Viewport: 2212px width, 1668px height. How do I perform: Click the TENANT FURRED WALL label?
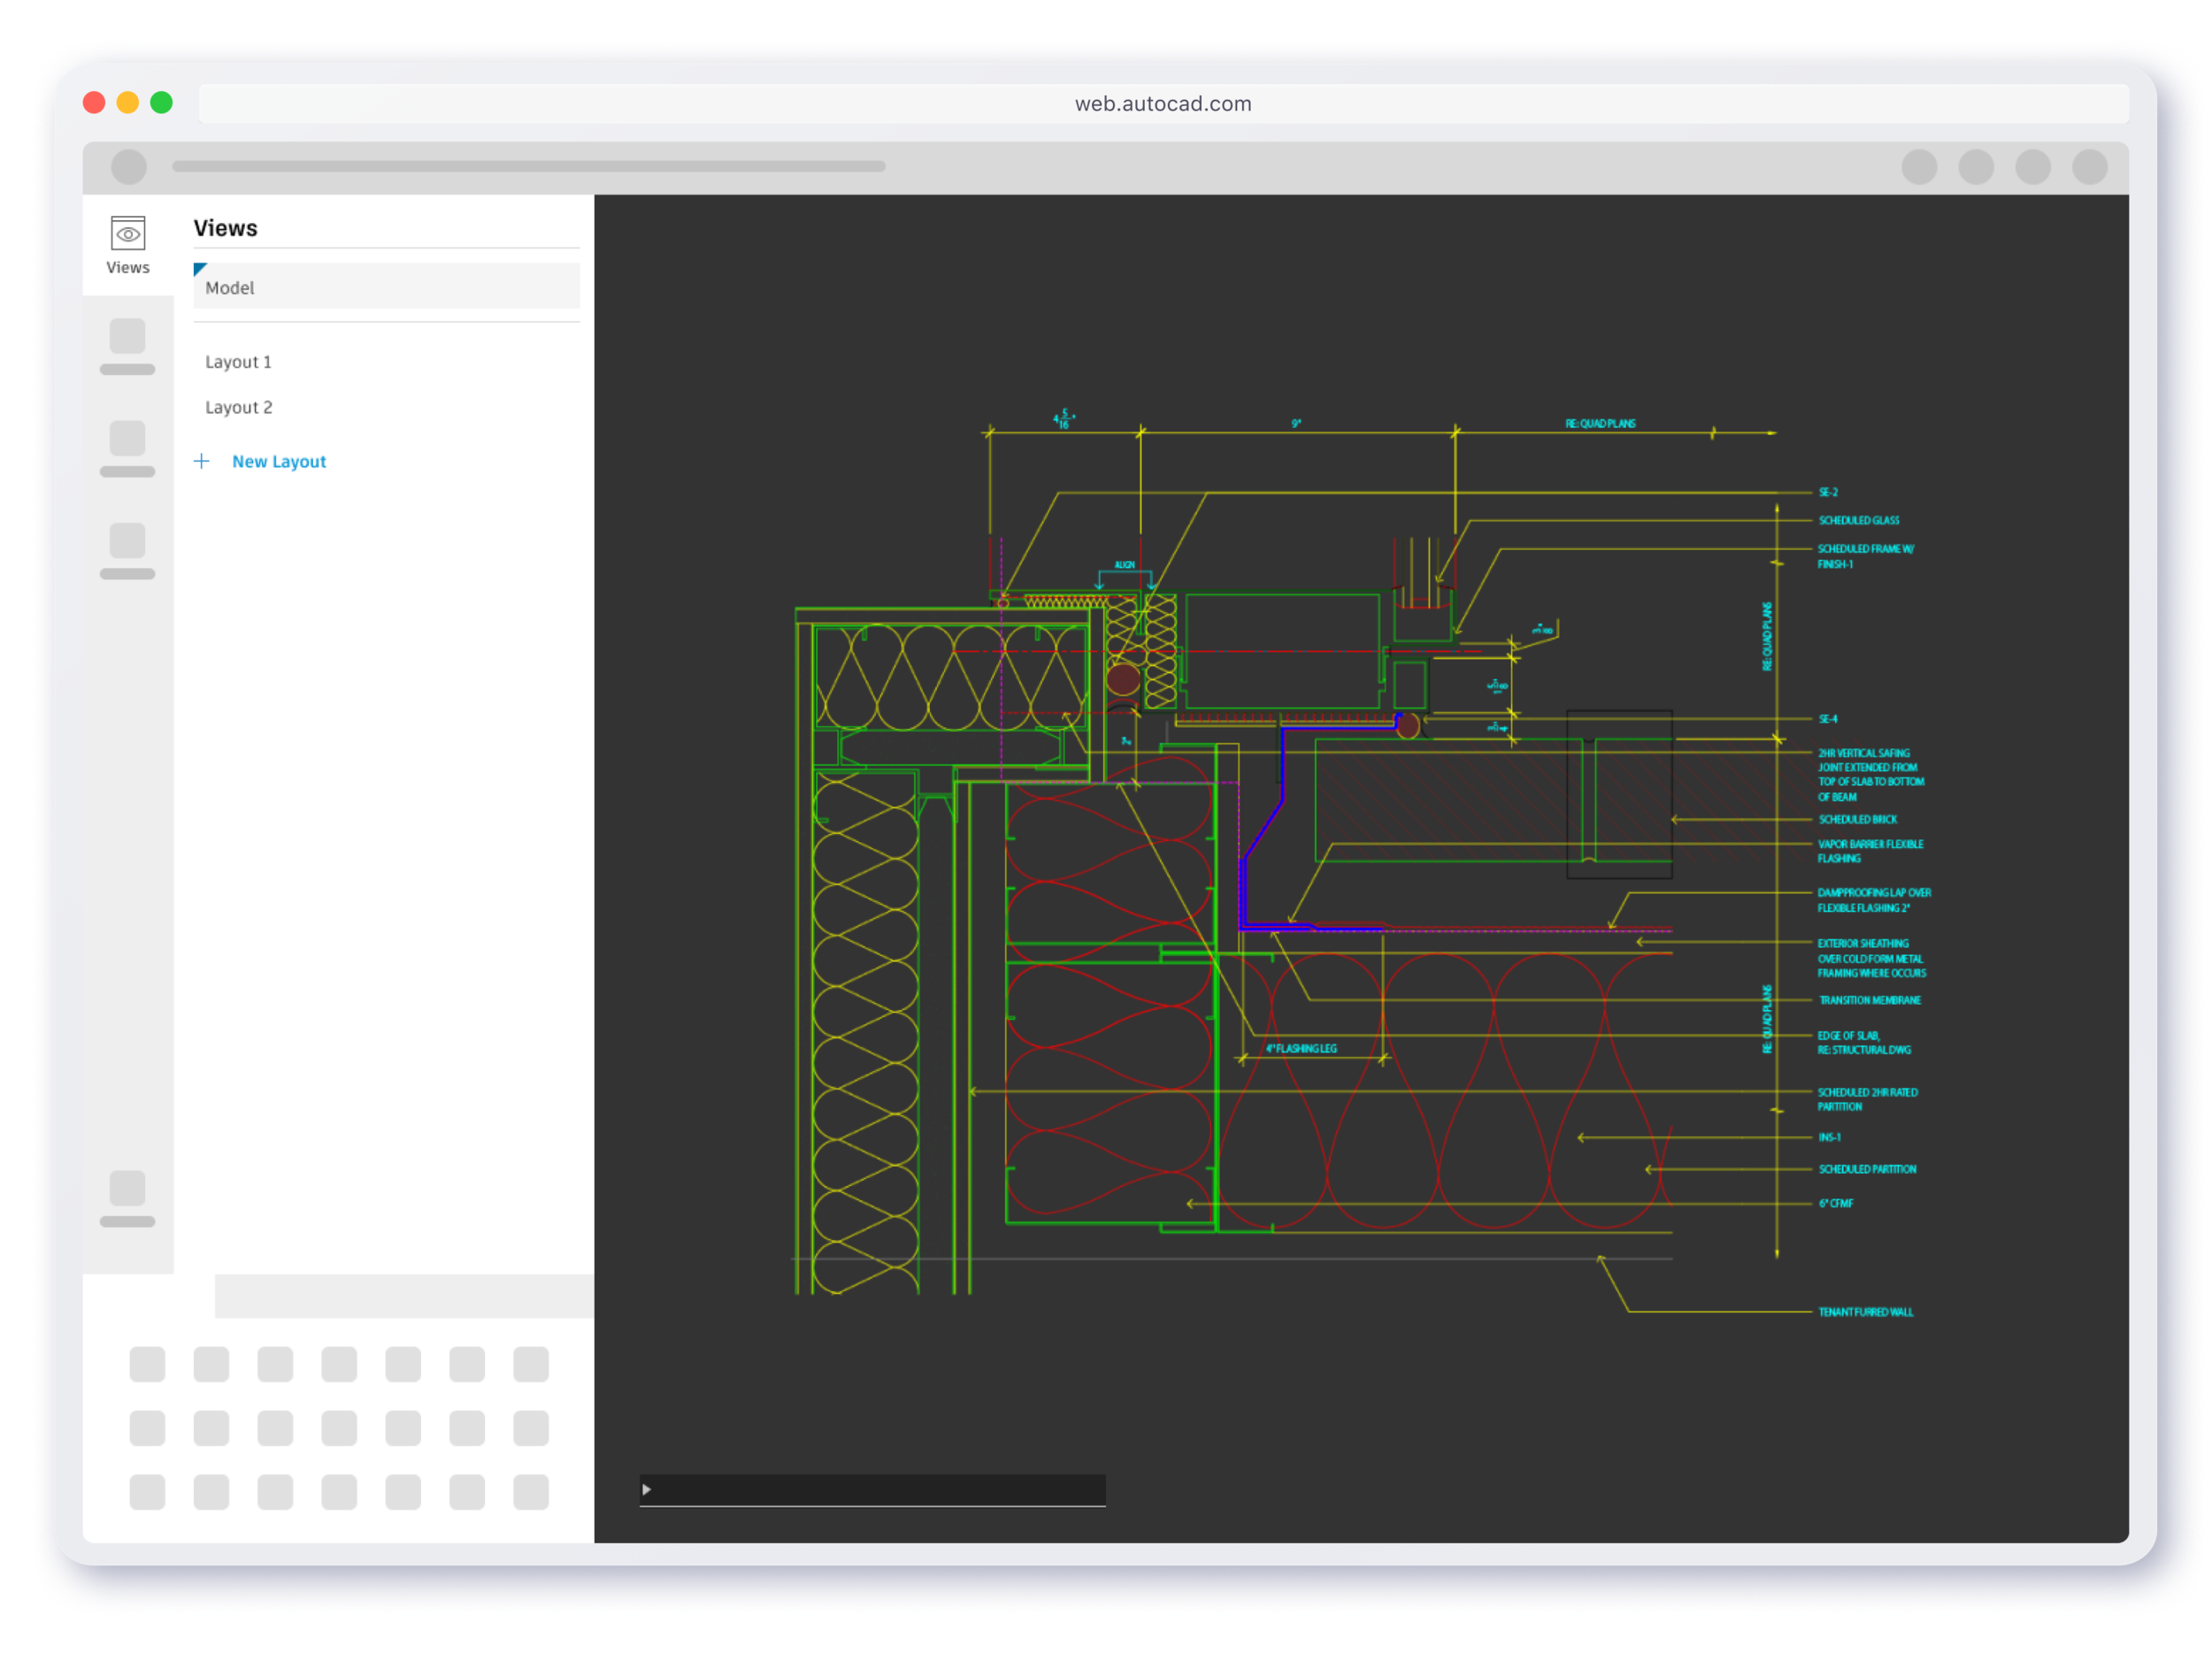[x=1866, y=1312]
